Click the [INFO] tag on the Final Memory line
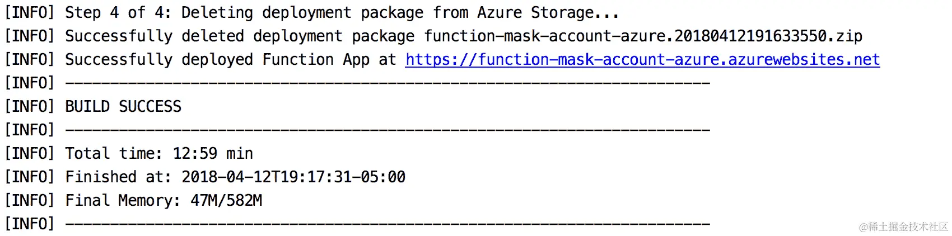The image size is (952, 236). click(x=30, y=200)
